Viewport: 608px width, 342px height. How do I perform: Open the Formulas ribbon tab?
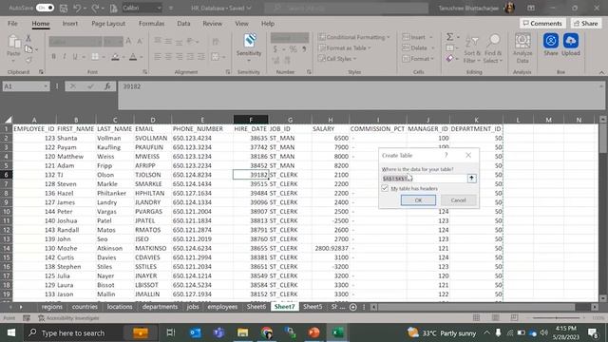point(152,23)
